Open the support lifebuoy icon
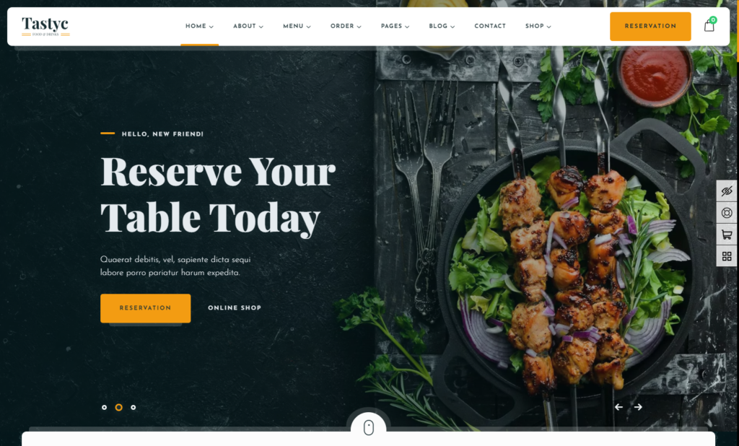The height and width of the screenshot is (446, 739). coord(727,213)
